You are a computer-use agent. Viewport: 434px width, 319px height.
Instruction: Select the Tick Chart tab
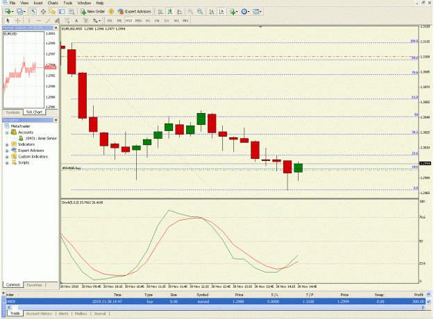(34, 112)
